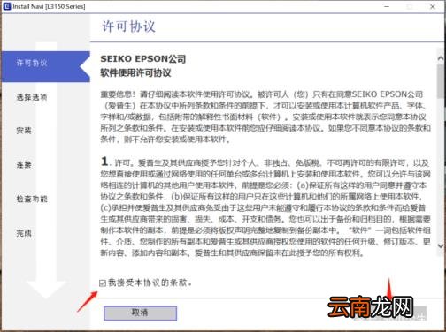Viewport: 446px width, 332px height.
Task: Close the Install Navi window
Action: click(433, 6)
